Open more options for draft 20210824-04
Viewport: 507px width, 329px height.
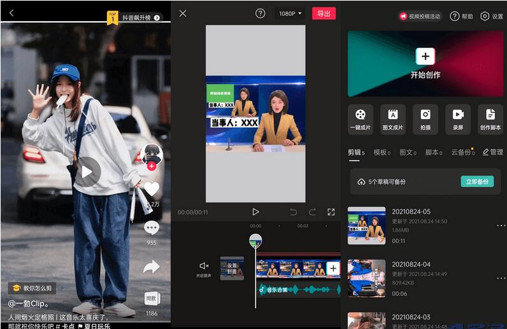coord(501,278)
